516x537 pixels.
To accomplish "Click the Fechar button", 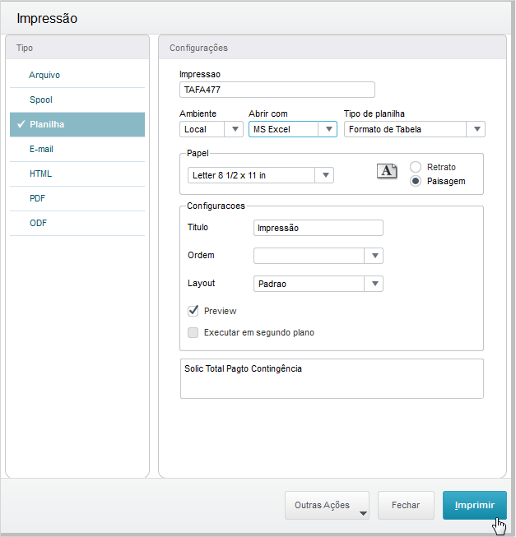I will (406, 506).
